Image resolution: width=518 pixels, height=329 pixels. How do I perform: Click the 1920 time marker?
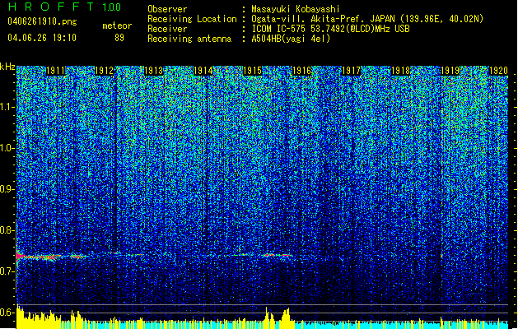coord(498,71)
